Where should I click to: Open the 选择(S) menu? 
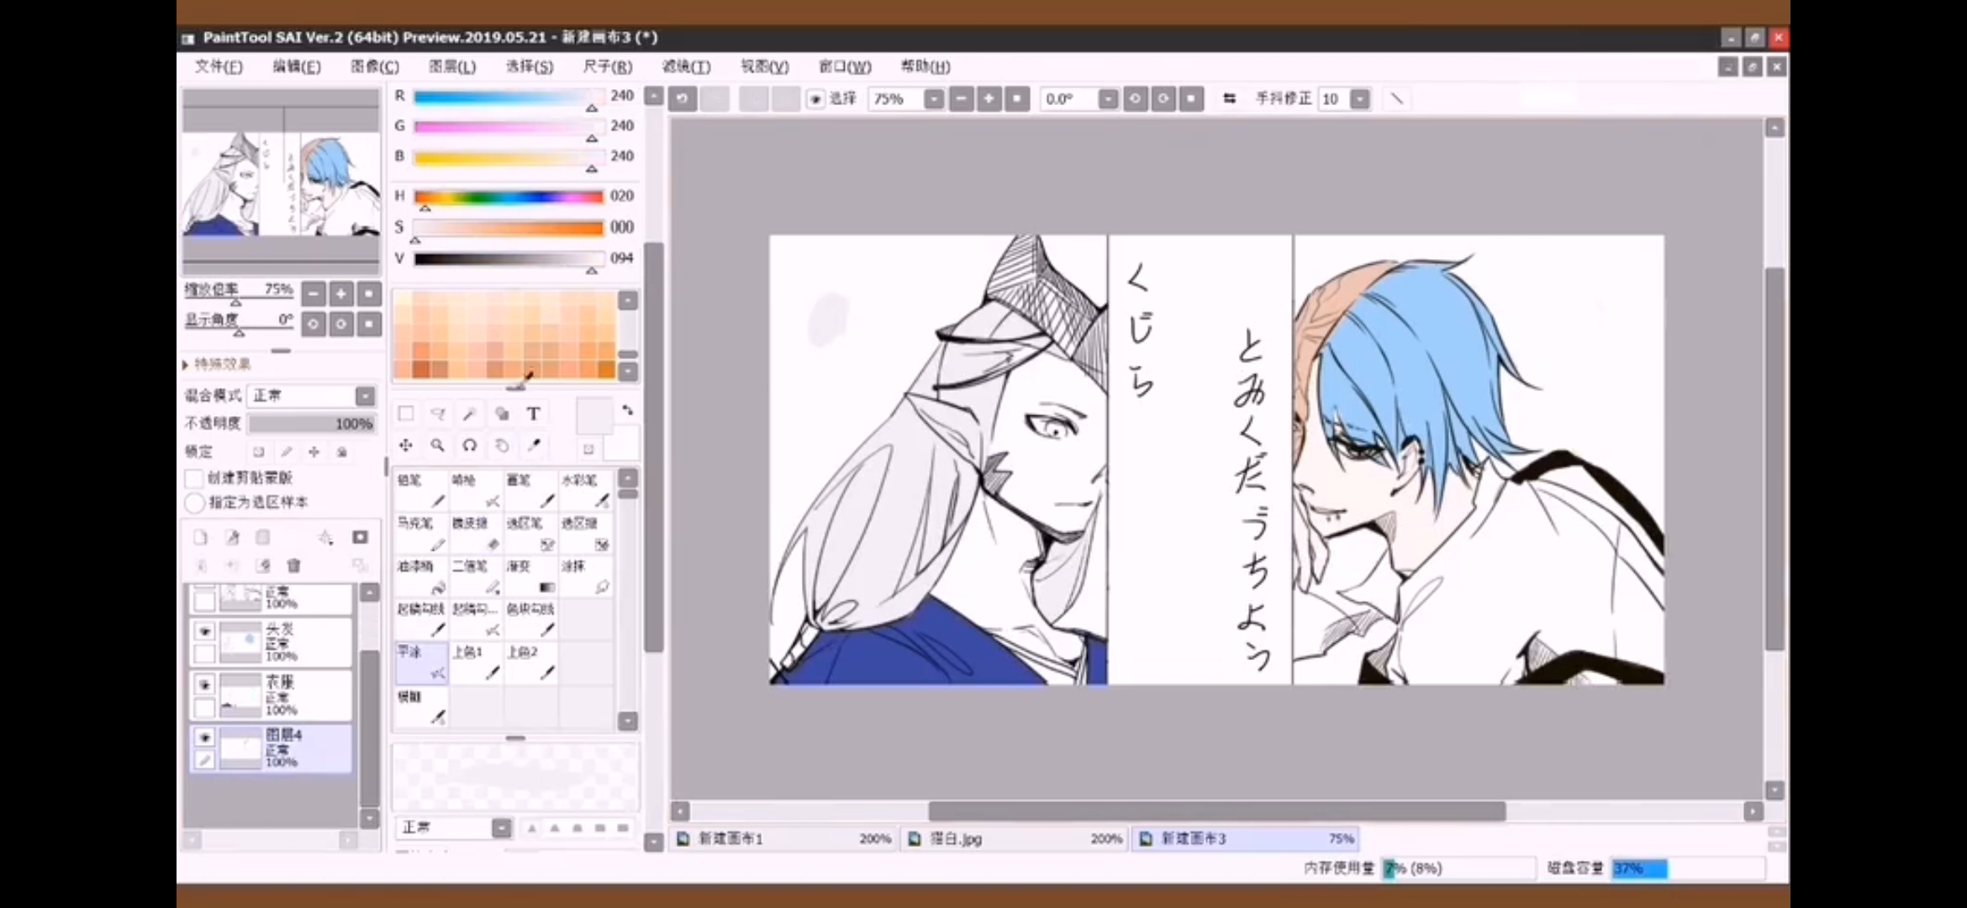(530, 66)
